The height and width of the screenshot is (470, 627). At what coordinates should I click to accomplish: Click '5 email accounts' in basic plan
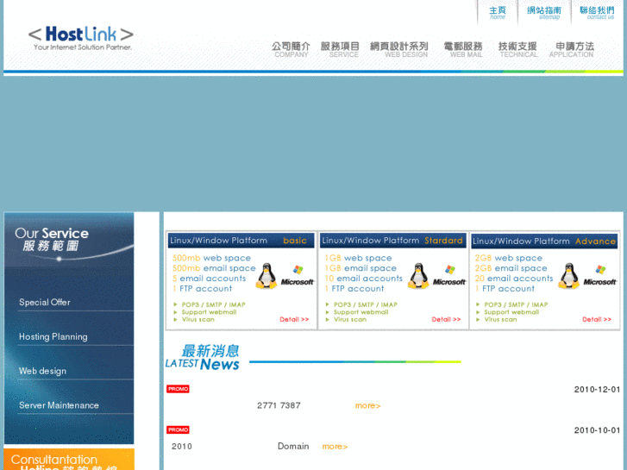coord(209,279)
